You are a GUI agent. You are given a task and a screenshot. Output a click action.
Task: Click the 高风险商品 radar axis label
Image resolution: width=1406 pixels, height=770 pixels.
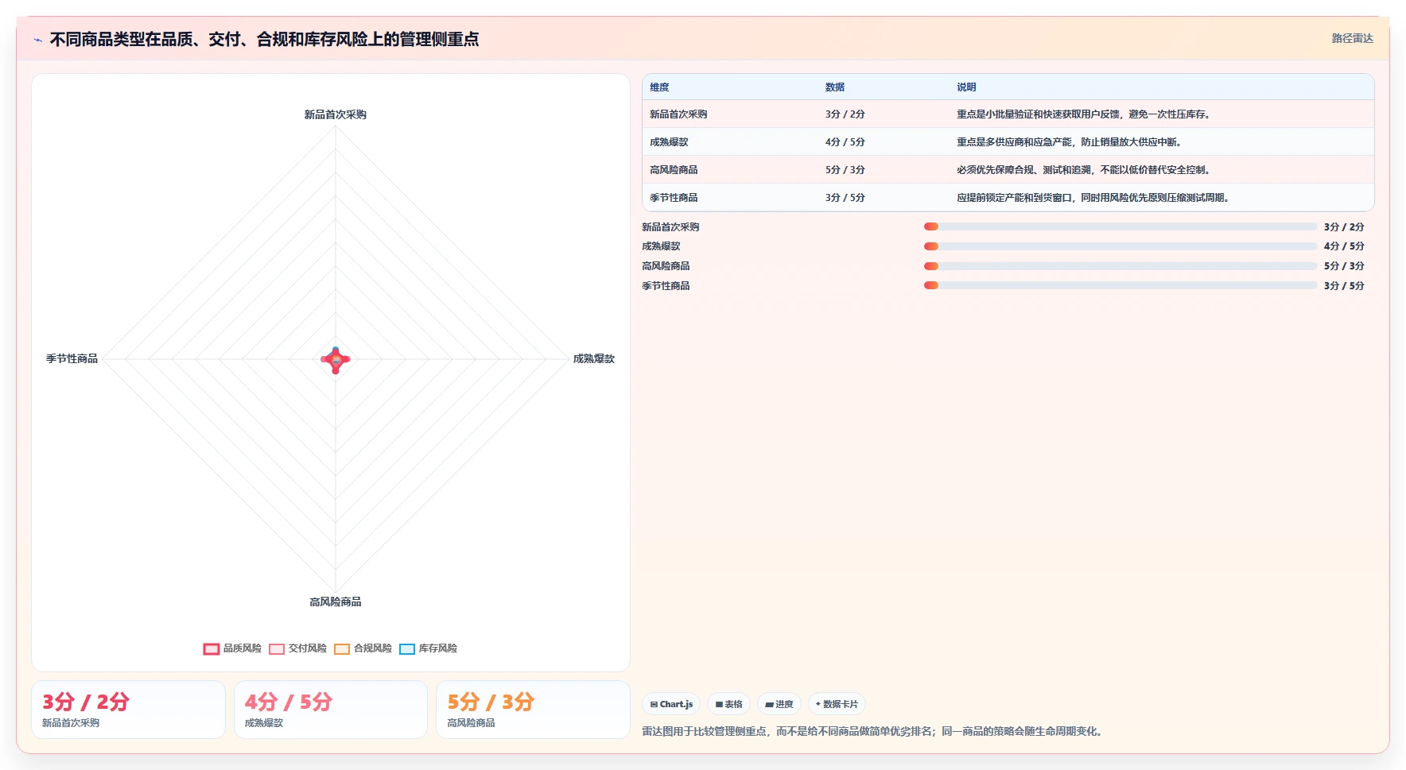pos(336,602)
